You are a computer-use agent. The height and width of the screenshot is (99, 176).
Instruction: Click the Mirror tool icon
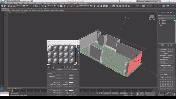click(x=92, y=6)
